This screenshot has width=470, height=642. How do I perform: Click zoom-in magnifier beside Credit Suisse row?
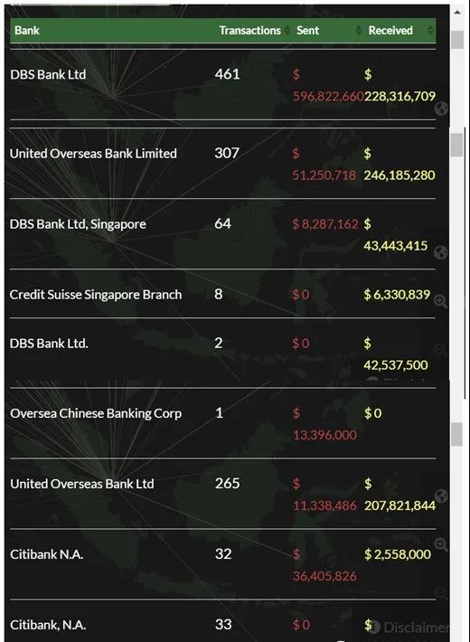[440, 301]
